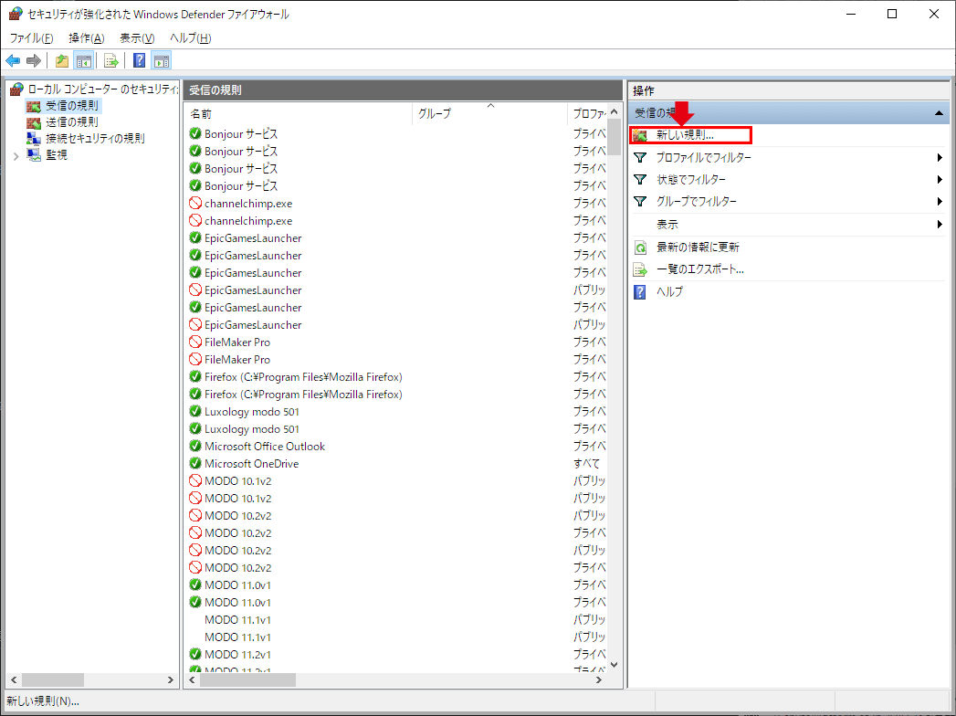This screenshot has width=956, height=716.
Task: Click the rules list horizontal scrollbar thumb
Action: (247, 679)
